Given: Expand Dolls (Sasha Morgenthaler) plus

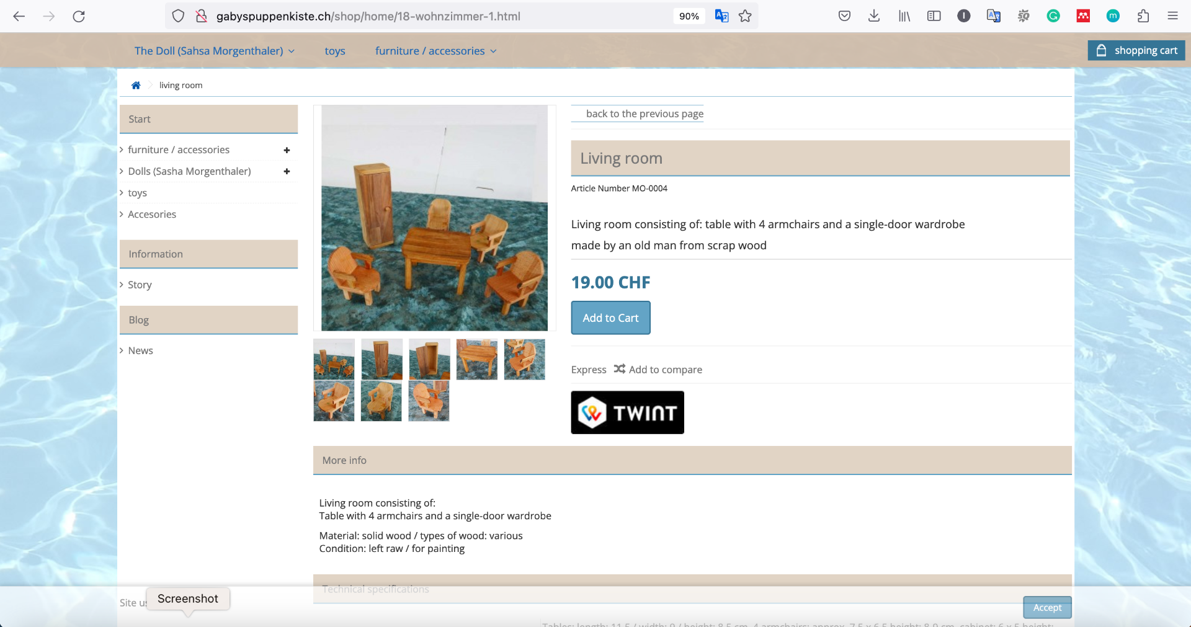Looking at the screenshot, I should (x=287, y=171).
